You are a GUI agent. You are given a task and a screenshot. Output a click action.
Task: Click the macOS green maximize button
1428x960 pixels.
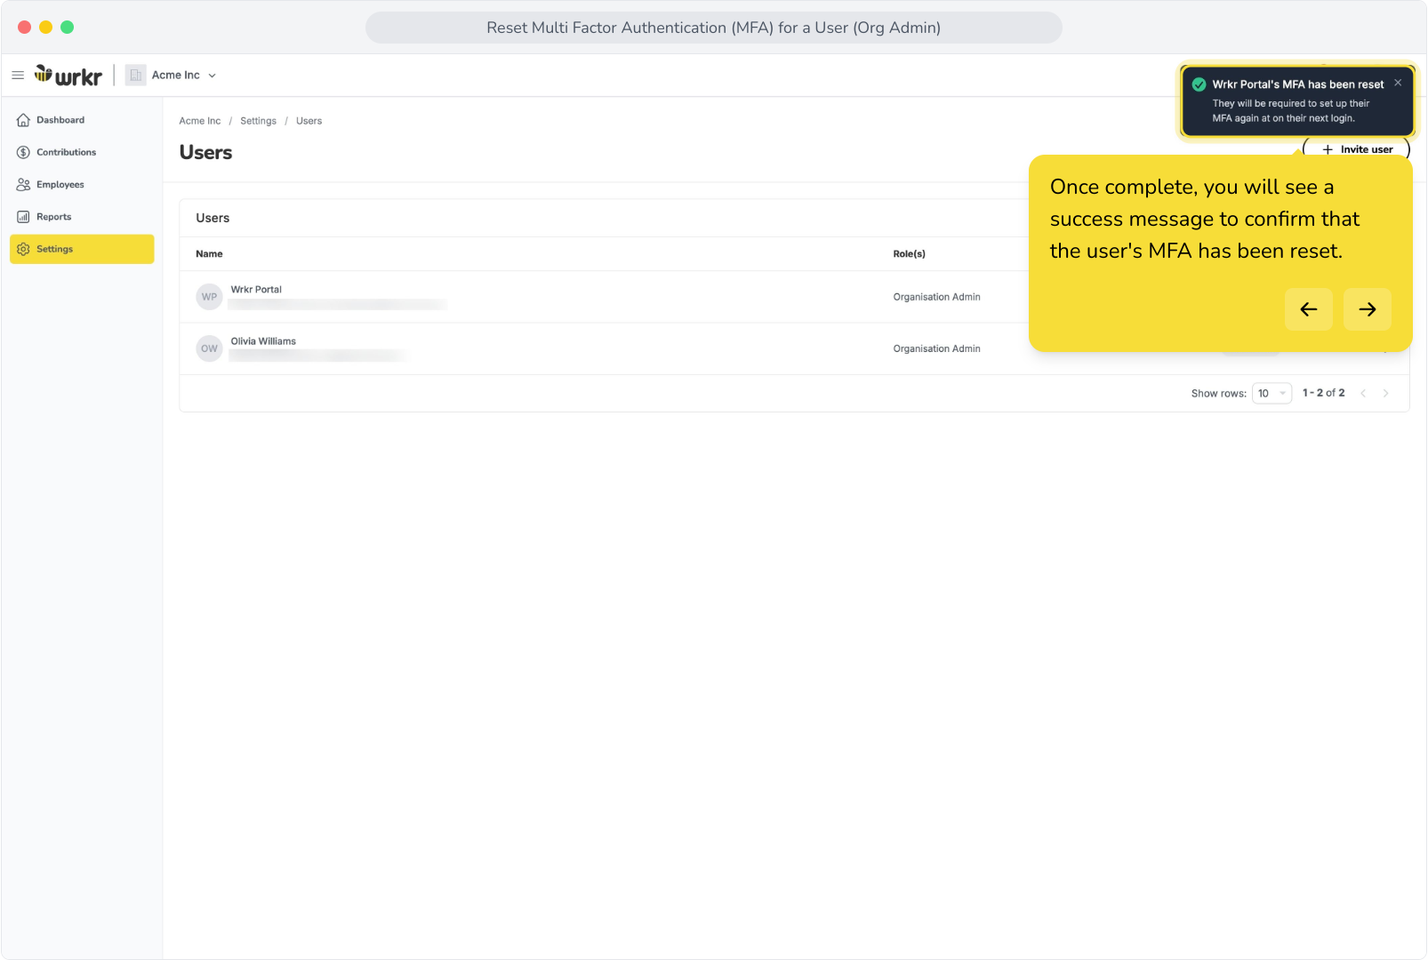(67, 28)
